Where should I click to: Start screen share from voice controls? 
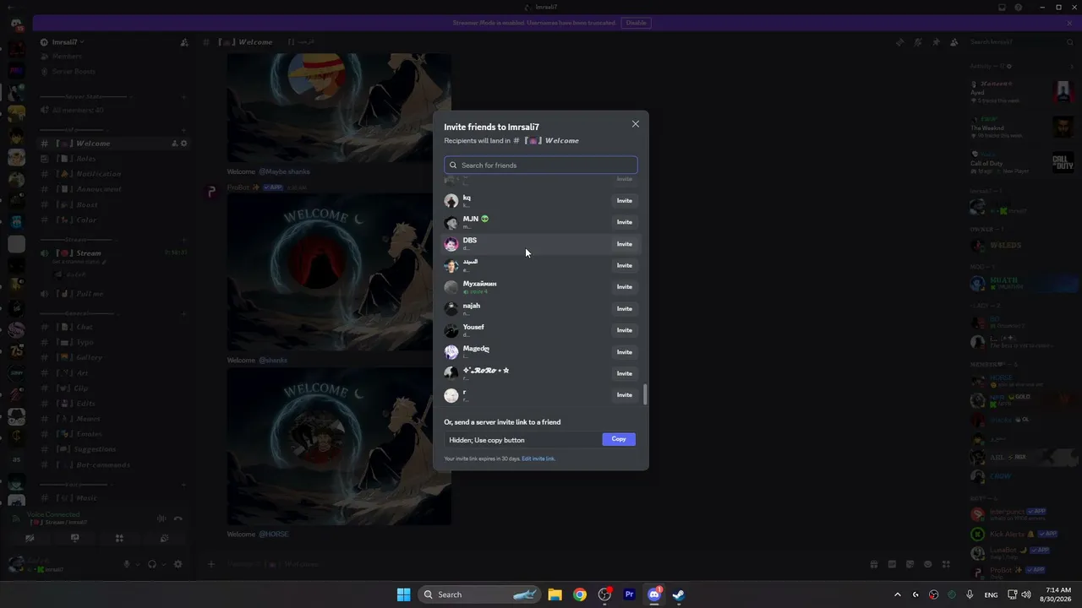point(74,538)
